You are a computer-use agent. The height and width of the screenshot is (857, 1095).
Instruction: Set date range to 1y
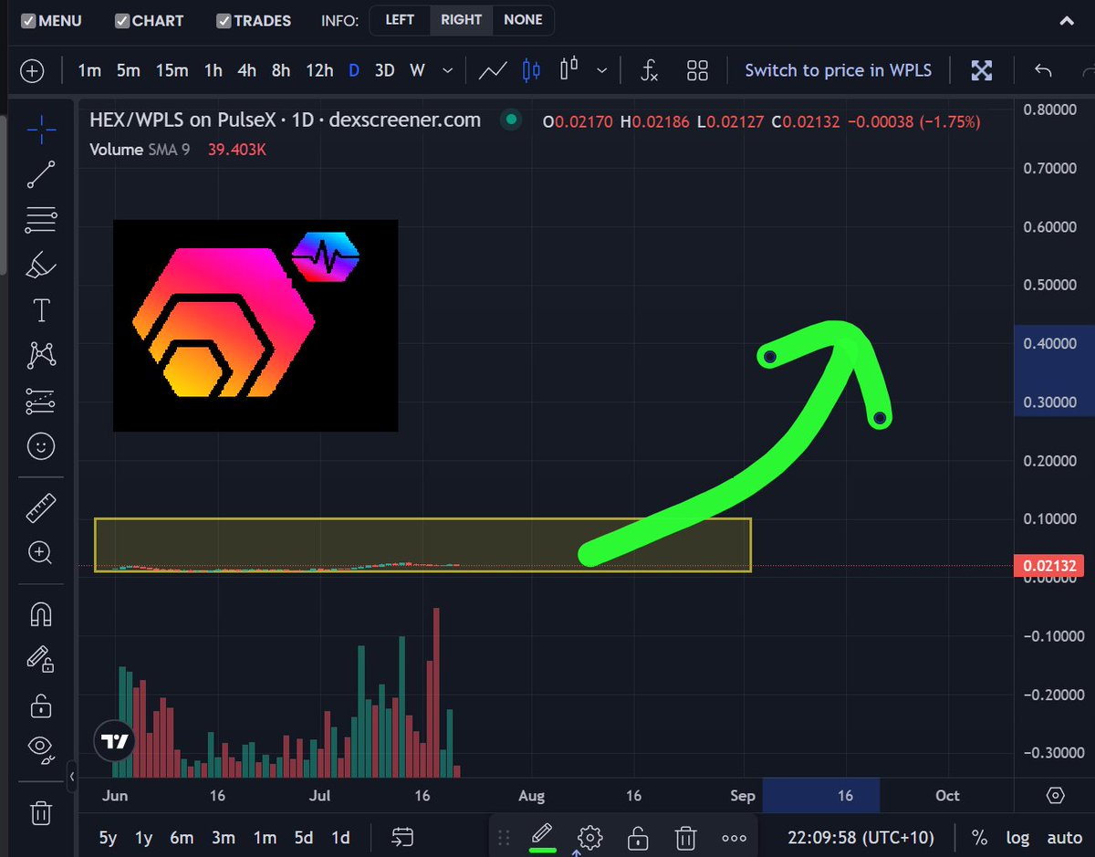coord(143,837)
